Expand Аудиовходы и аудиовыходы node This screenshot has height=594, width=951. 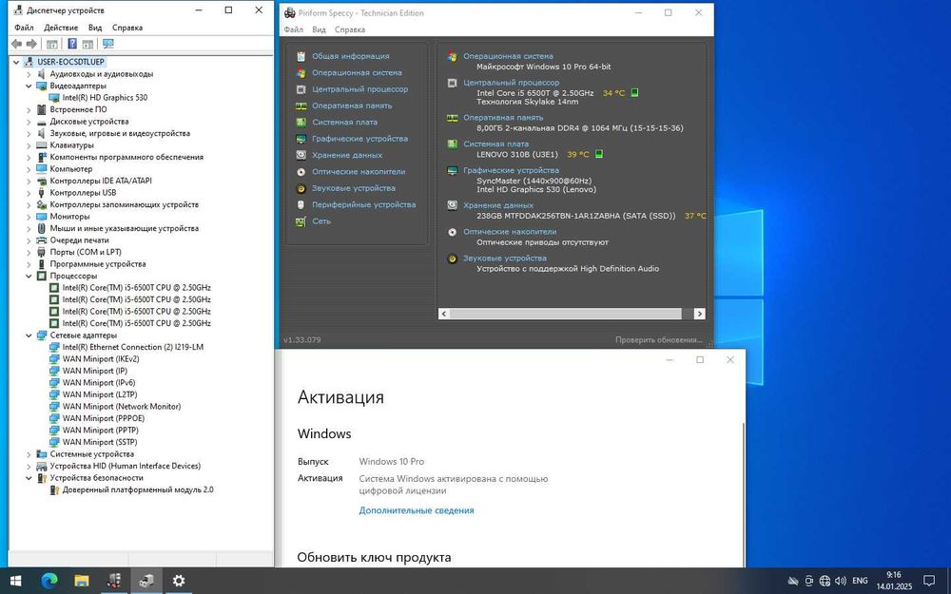click(x=29, y=74)
